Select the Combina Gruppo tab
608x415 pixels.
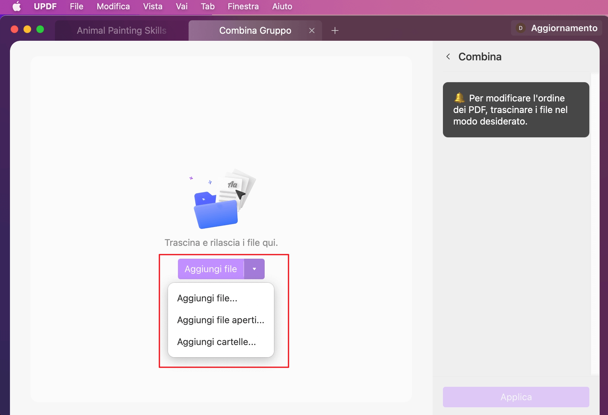pos(255,30)
